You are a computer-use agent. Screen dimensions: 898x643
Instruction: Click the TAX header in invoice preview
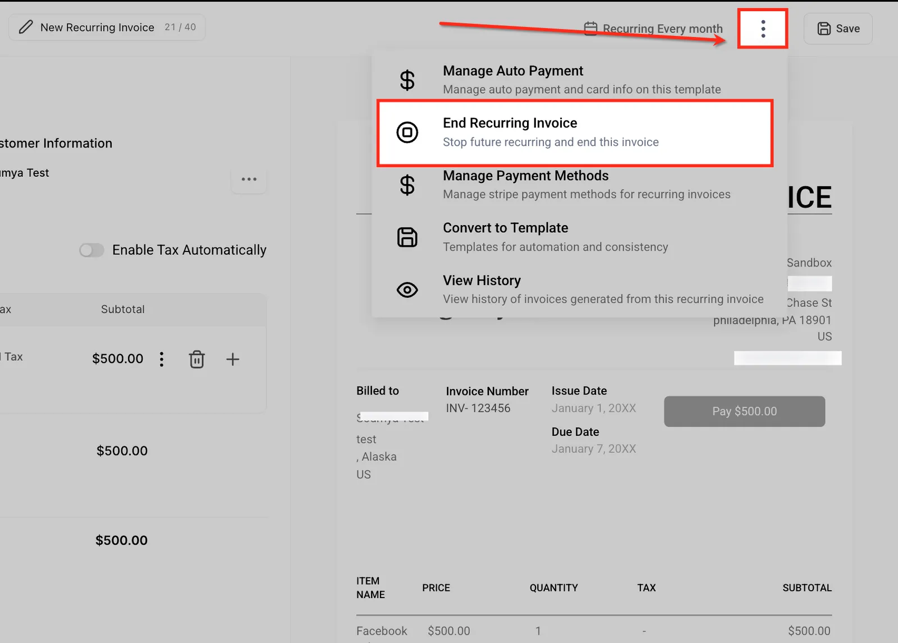646,587
